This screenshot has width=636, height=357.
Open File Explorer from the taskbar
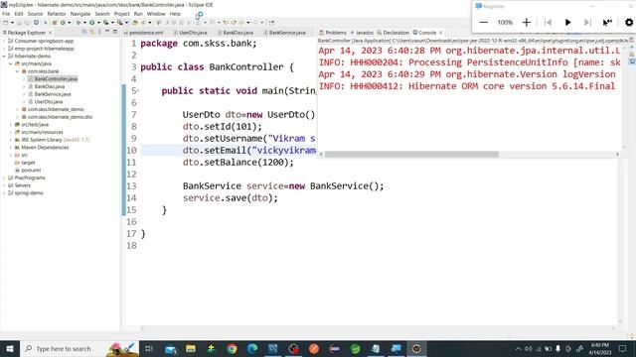tap(191, 348)
